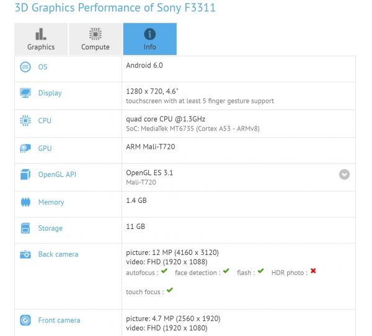Viewport: 372px width, 336px height.
Task: Click the OS icon in first row
Action: pyautogui.click(x=25, y=67)
